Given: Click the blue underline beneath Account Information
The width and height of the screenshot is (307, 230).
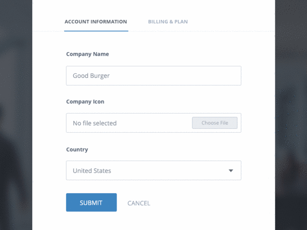Looking at the screenshot, I should [x=96, y=31].
